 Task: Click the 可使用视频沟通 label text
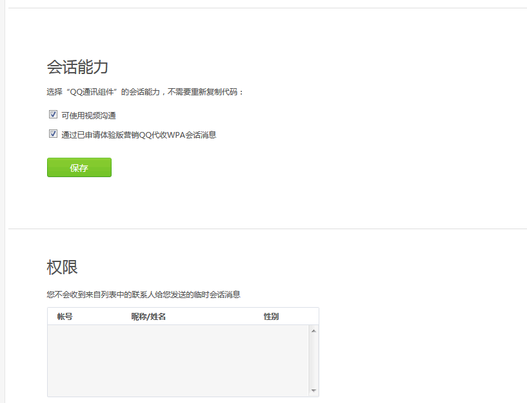tap(88, 116)
